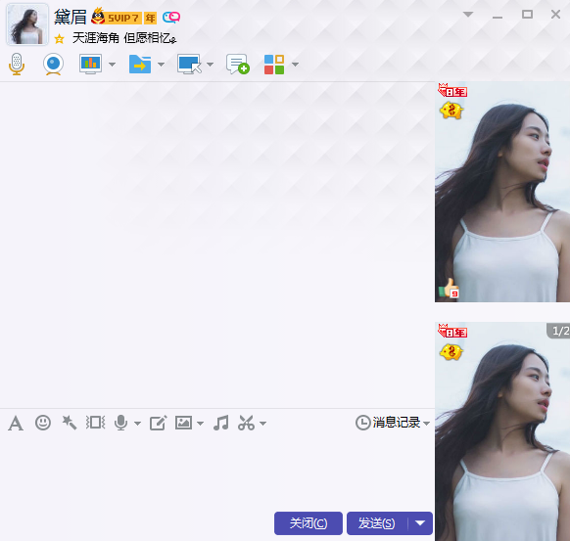The width and height of the screenshot is (570, 541).
Task: Create a discussion group with chat-plus icon
Action: pos(238,65)
